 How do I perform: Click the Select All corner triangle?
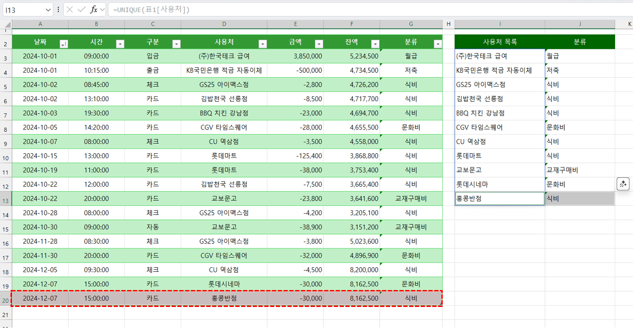7,24
